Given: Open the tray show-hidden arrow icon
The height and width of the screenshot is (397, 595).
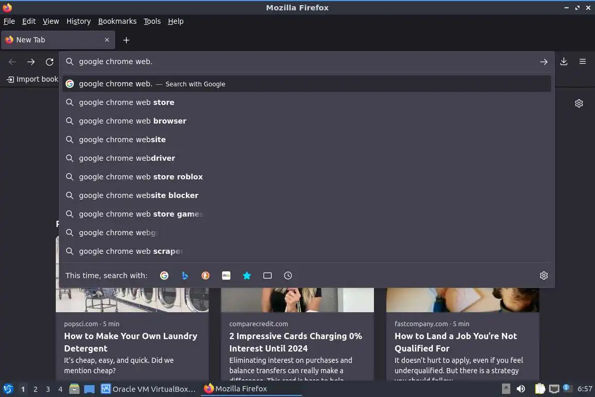Looking at the screenshot, I should pos(506,389).
